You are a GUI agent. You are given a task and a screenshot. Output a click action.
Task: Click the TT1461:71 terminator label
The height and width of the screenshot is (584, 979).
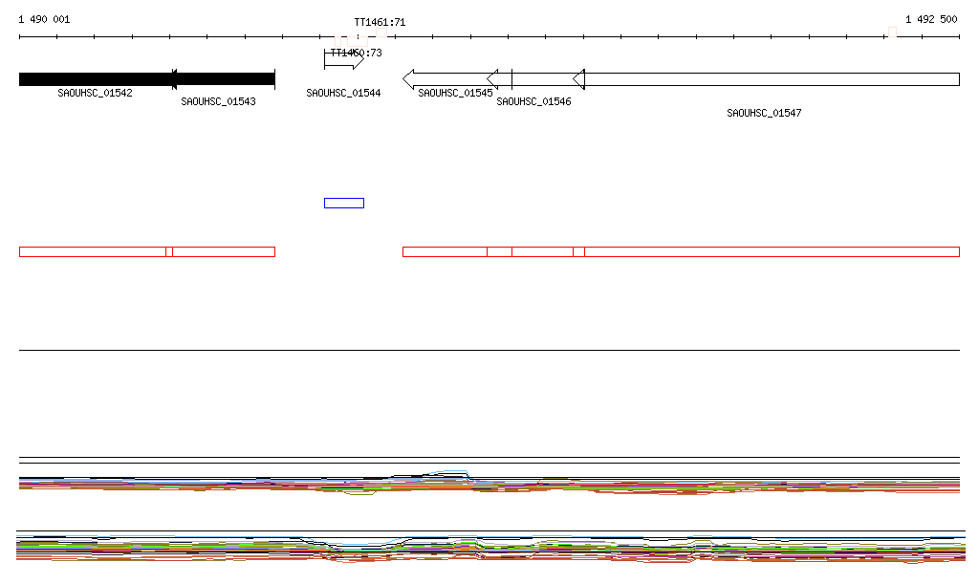point(380,22)
